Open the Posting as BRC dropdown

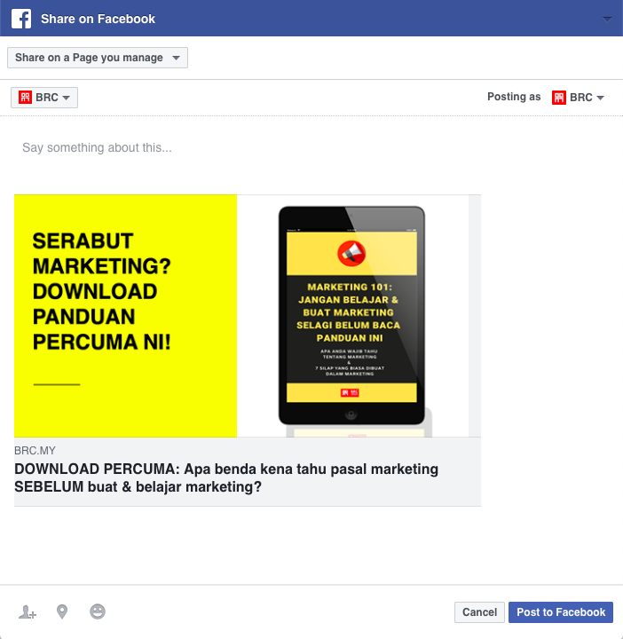[x=578, y=98]
